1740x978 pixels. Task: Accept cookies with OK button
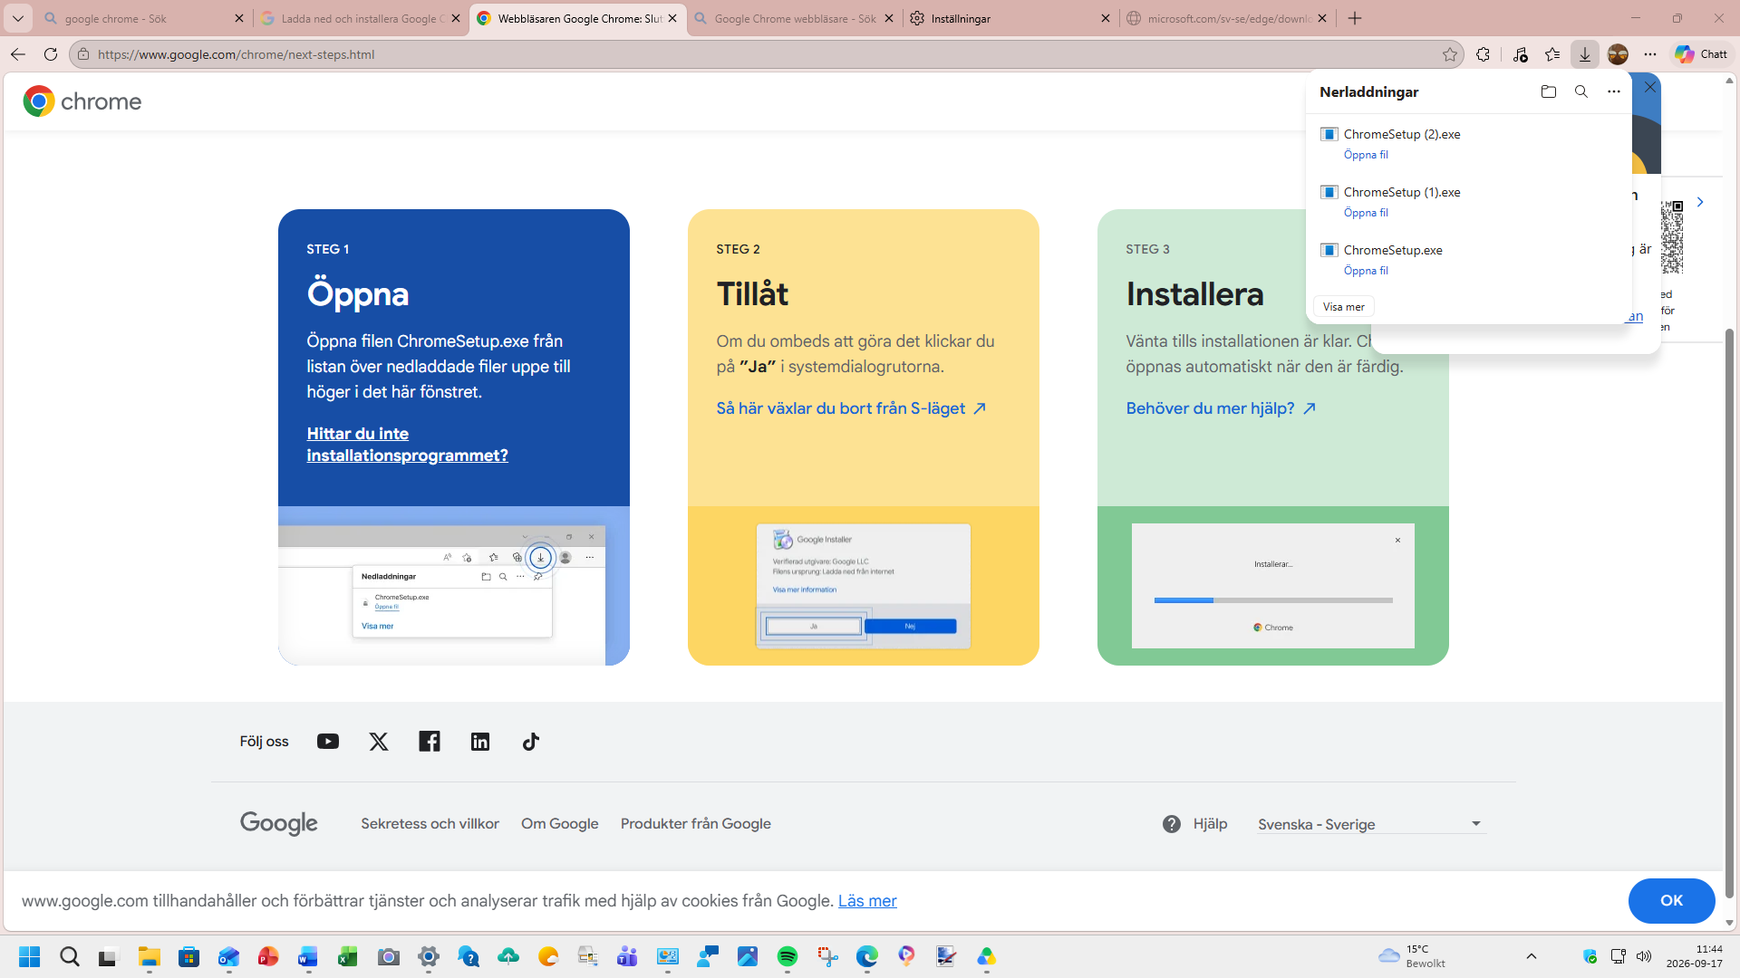pyautogui.click(x=1671, y=901)
